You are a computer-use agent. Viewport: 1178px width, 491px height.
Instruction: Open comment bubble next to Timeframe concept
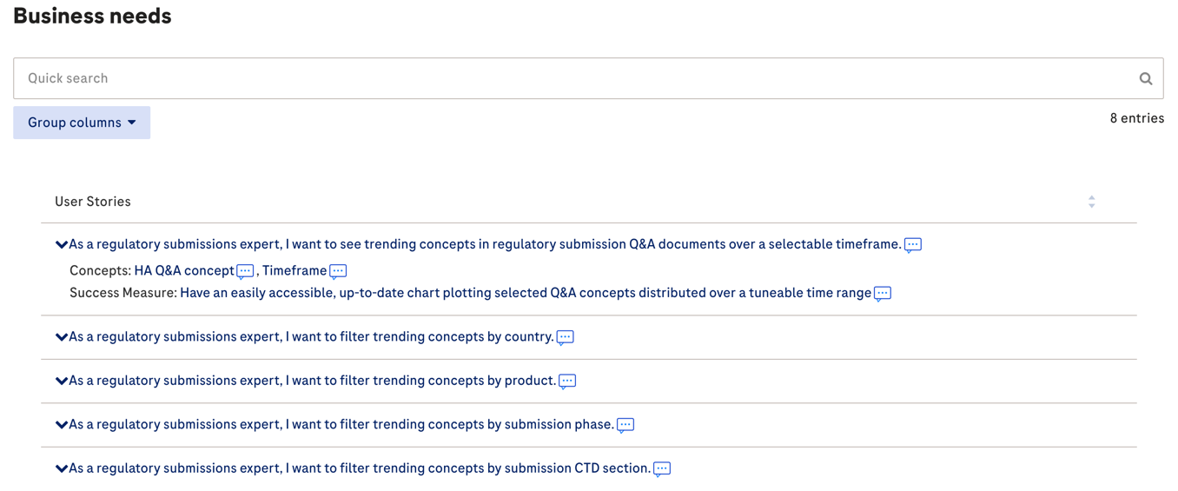click(338, 271)
